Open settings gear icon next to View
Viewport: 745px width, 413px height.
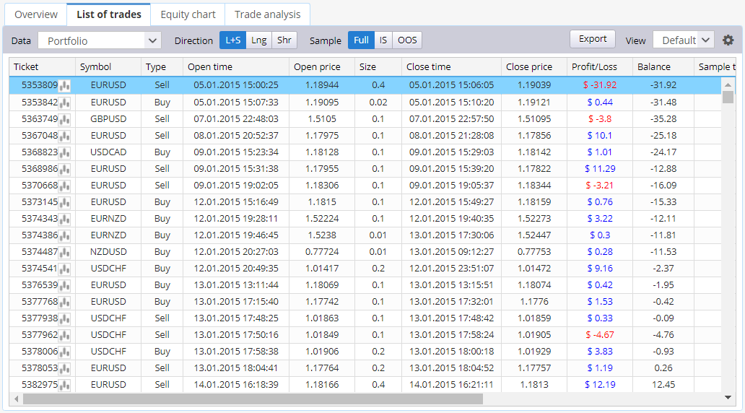(728, 40)
